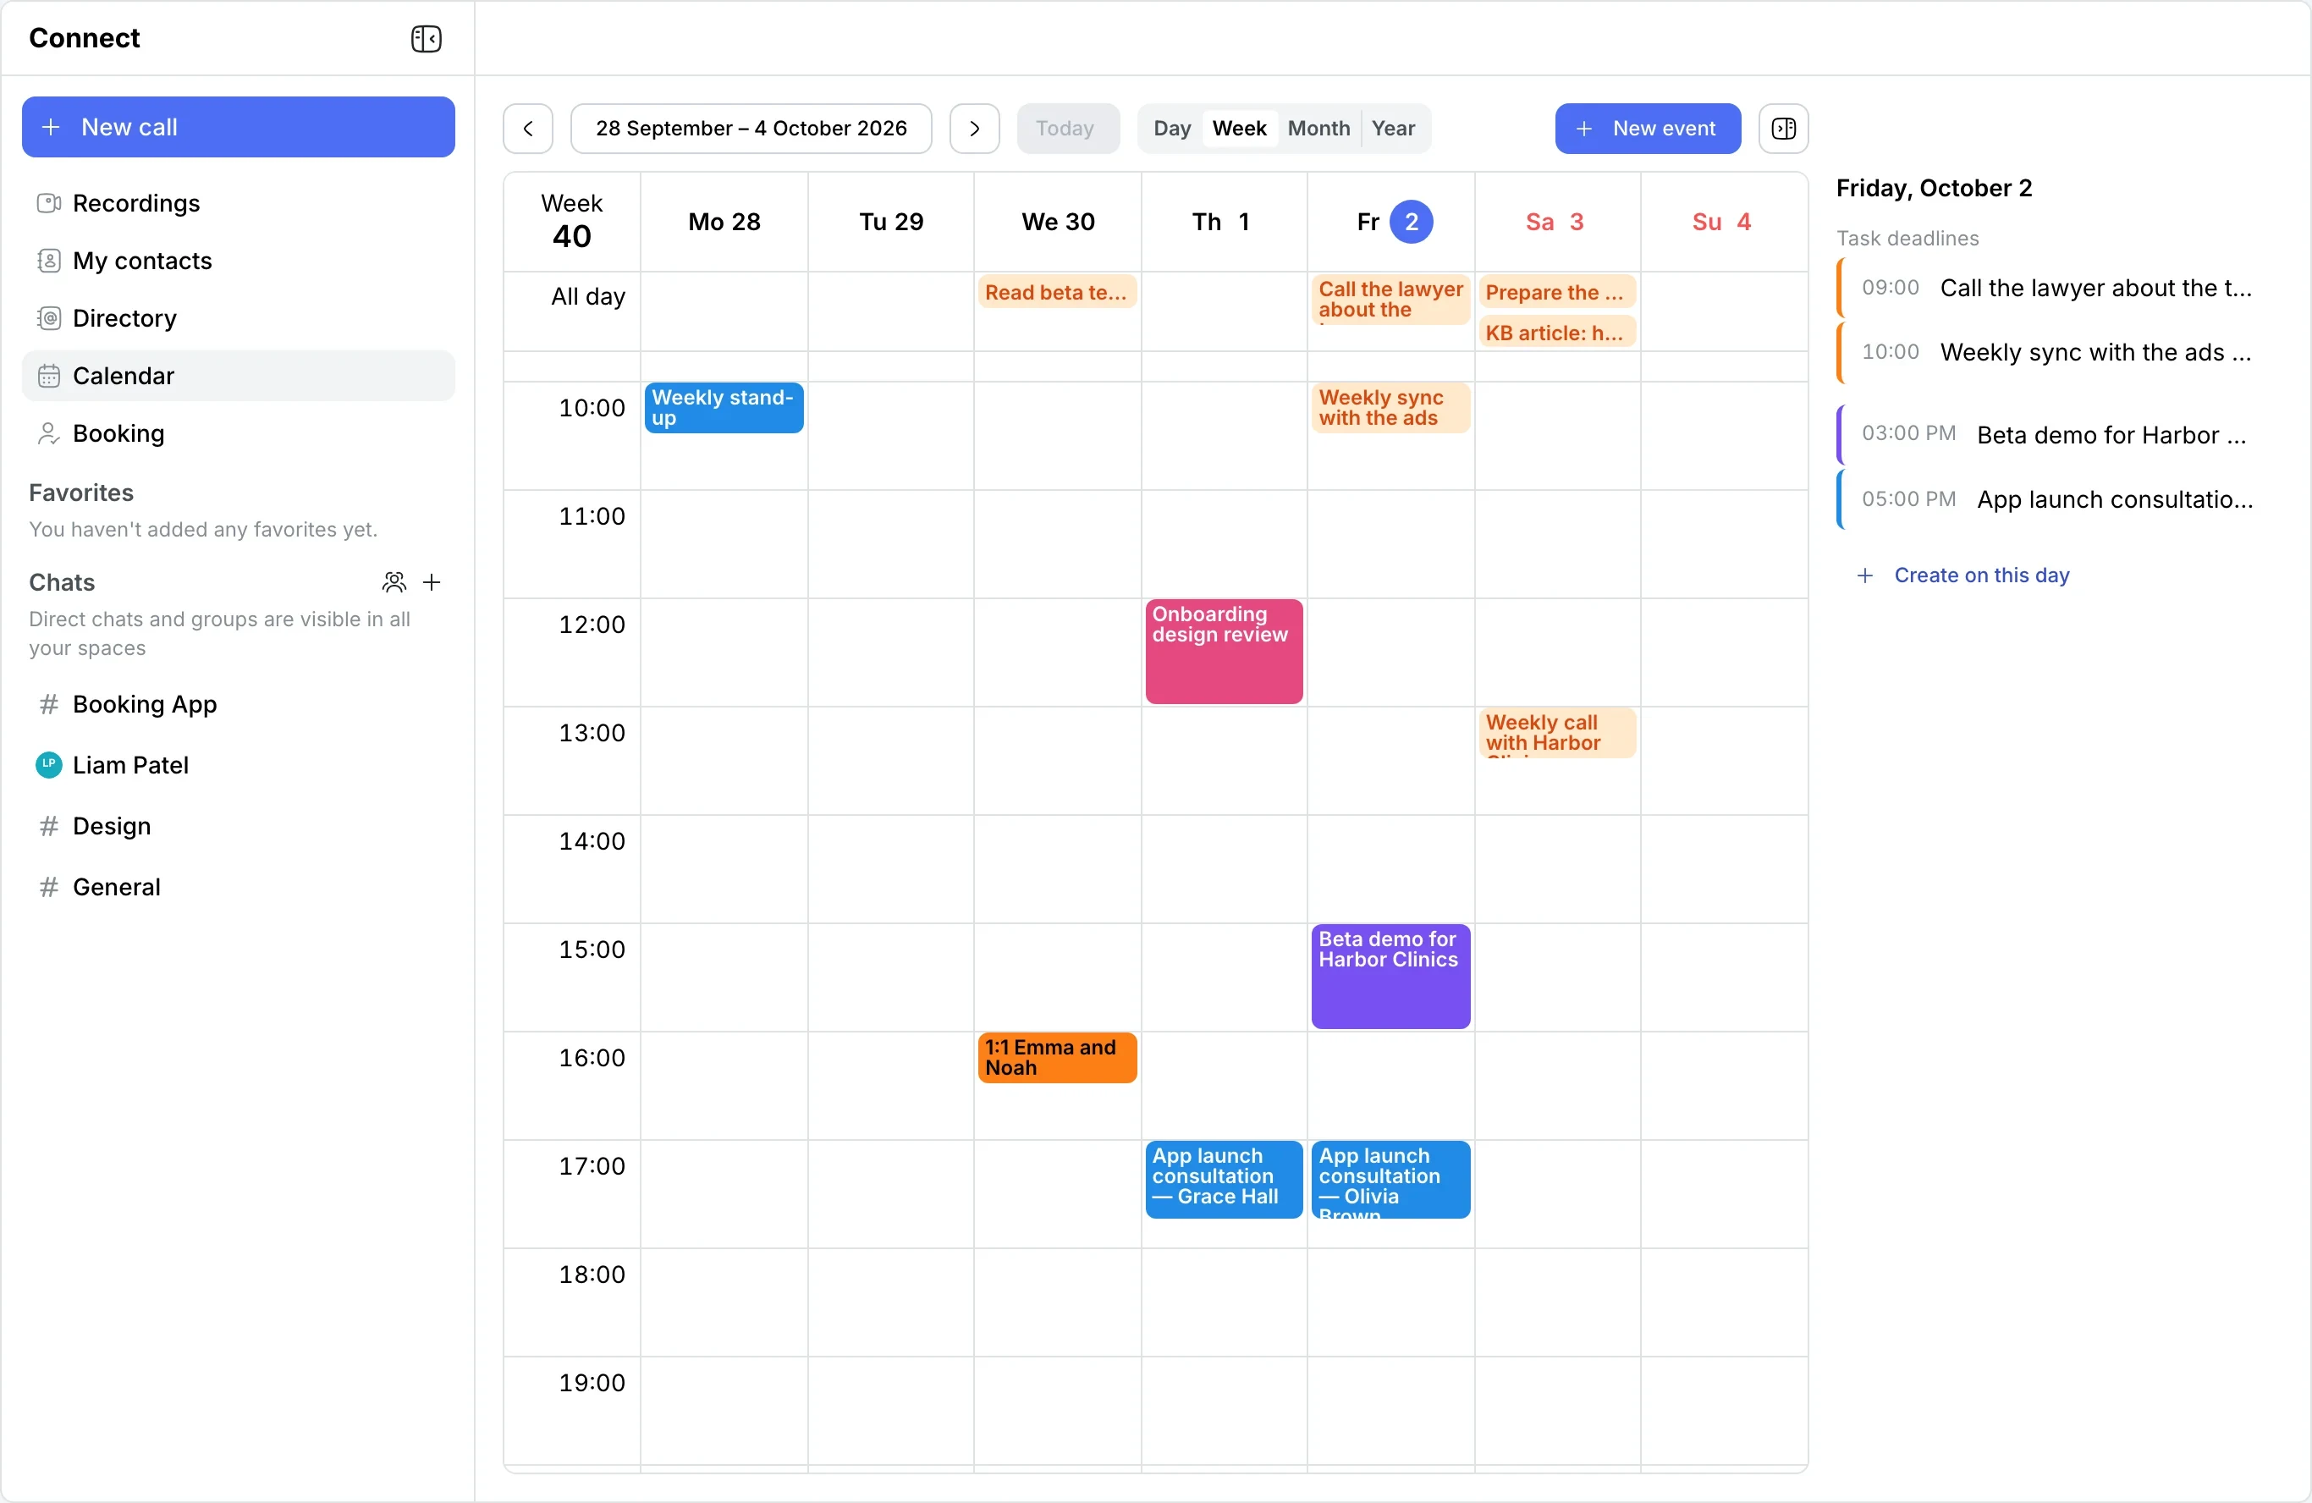This screenshot has width=2312, height=1503.
Task: Go to previous week arrow
Action: (528, 129)
